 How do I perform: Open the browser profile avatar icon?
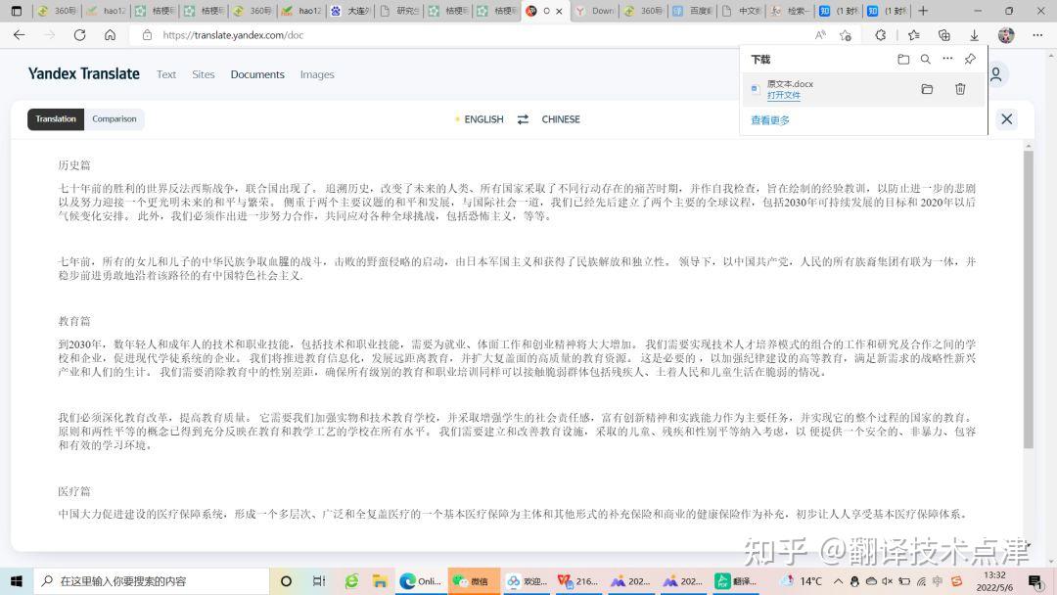(1007, 34)
